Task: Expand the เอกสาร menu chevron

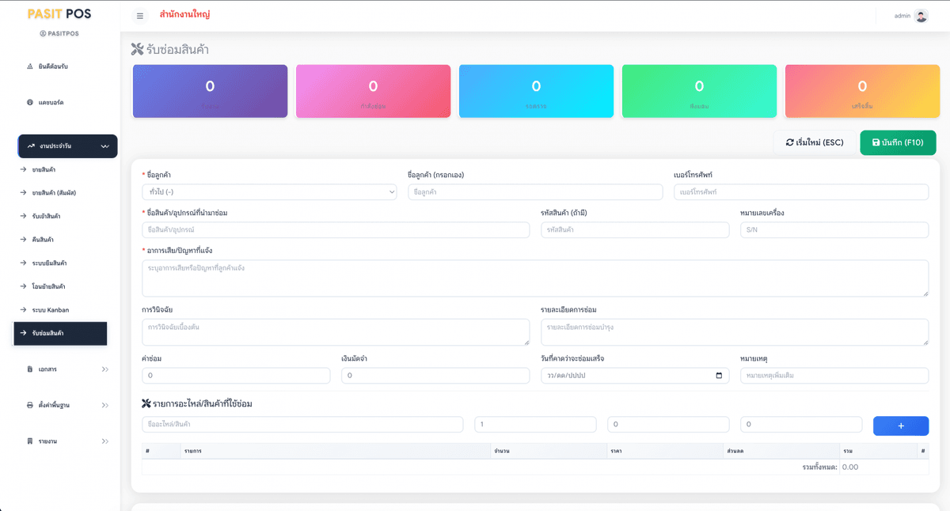Action: click(x=104, y=369)
